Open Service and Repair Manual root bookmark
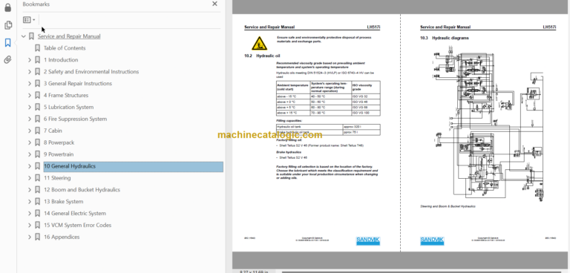 coord(69,36)
